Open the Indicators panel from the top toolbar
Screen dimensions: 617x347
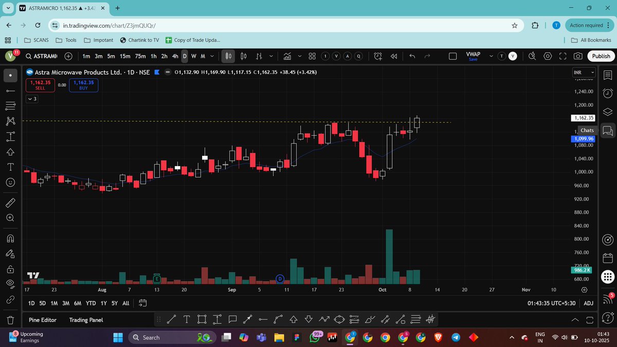287,56
